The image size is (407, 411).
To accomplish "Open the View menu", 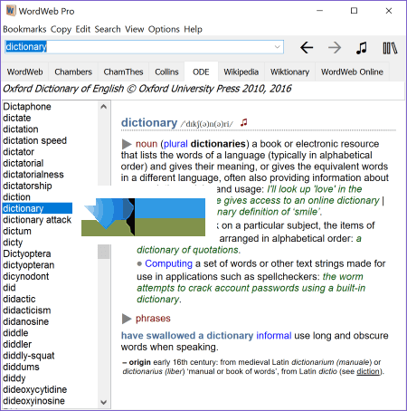I will [135, 29].
